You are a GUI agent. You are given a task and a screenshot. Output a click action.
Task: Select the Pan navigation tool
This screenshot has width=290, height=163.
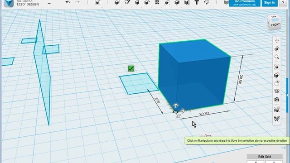coord(277,41)
